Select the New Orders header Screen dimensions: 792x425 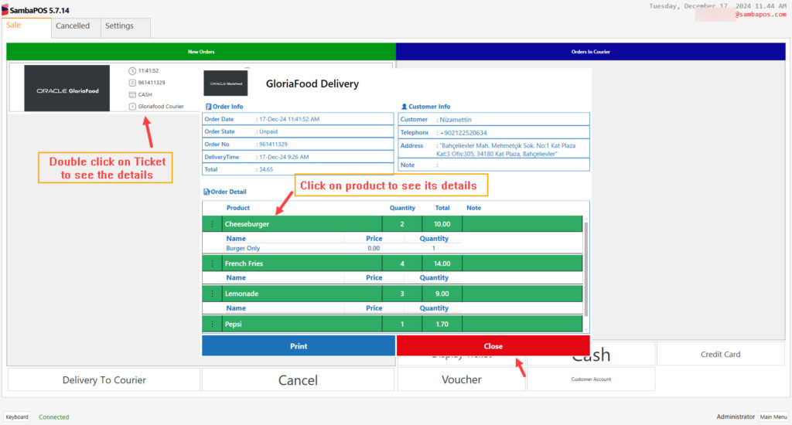[201, 52]
